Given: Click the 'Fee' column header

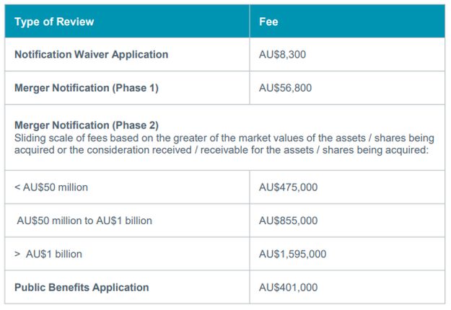Looking at the screenshot, I should [x=268, y=22].
